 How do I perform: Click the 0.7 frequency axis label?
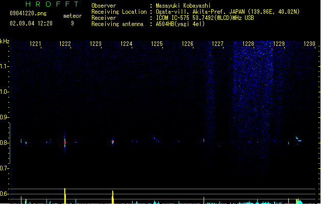pyautogui.click(x=4, y=168)
